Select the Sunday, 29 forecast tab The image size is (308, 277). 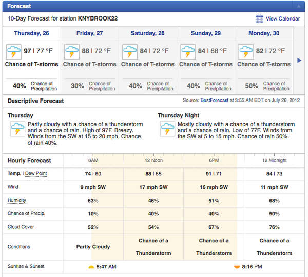[x=206, y=33]
